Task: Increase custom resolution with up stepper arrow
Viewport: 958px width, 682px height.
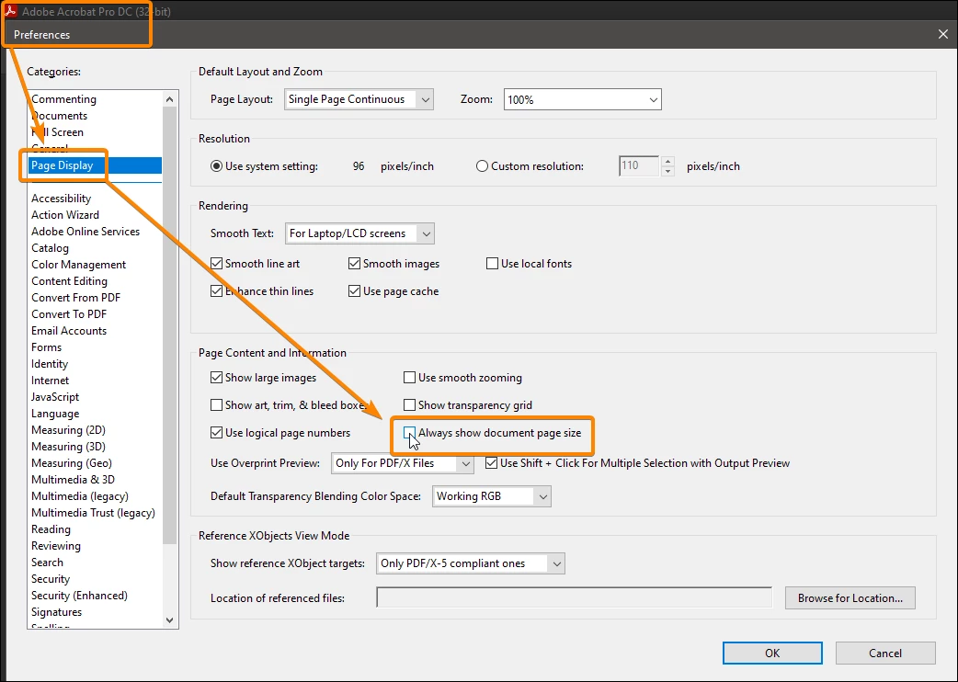Action: coord(667,162)
